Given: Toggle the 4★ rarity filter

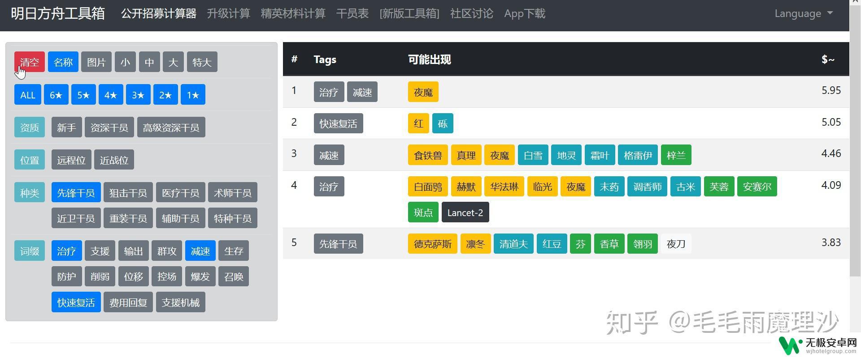Looking at the screenshot, I should pyautogui.click(x=111, y=94).
